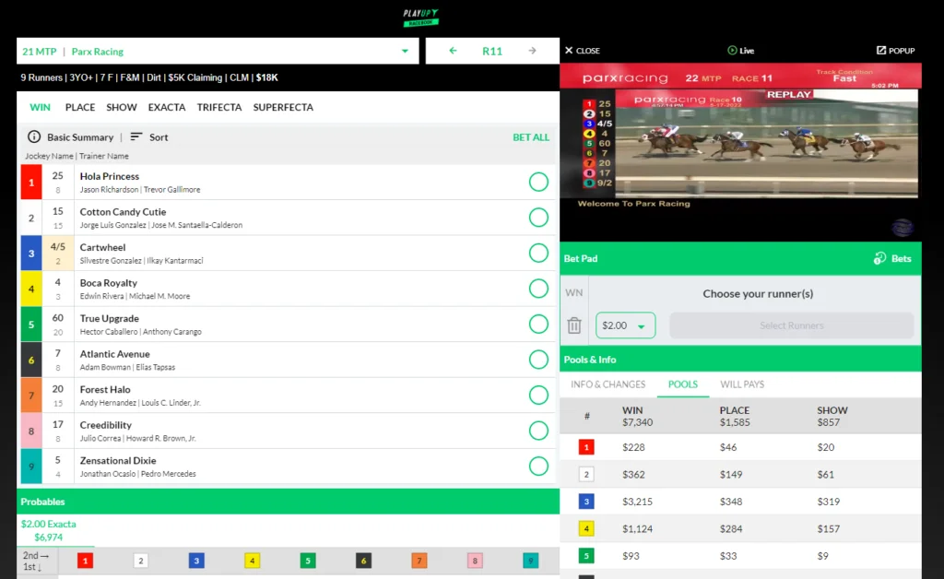The image size is (944, 579).
Task: Open the INFO & CHANGES tab
Action: pos(608,384)
